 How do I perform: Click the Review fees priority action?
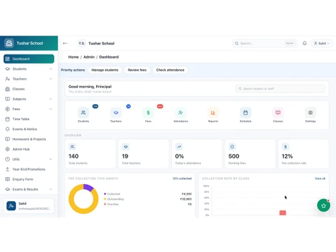(x=137, y=70)
